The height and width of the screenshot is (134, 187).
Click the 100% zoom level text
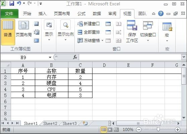tap(128, 130)
